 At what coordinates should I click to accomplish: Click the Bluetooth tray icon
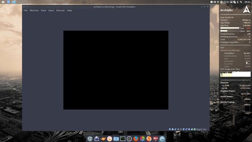(237, 2)
